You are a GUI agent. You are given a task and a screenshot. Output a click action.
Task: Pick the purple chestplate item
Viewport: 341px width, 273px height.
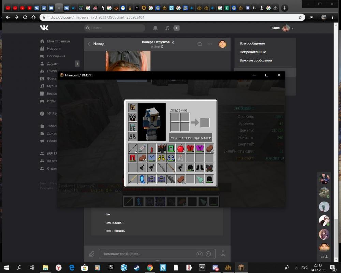tap(199, 148)
